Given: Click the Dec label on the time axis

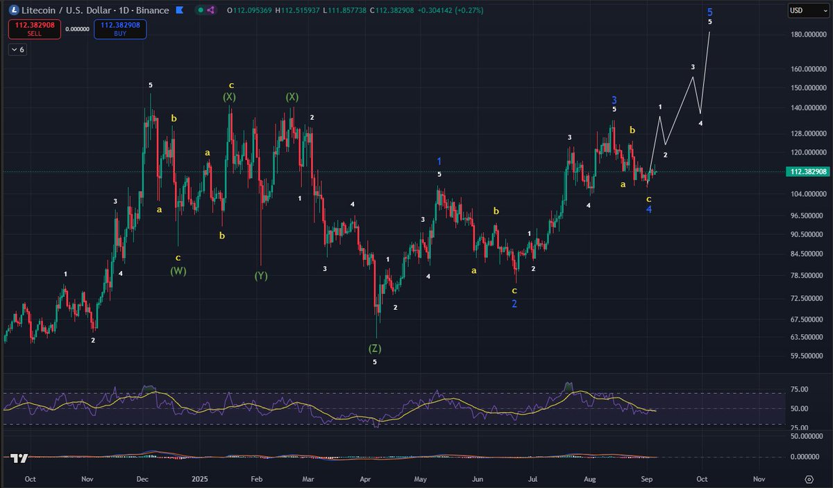Looking at the screenshot, I should click(142, 479).
